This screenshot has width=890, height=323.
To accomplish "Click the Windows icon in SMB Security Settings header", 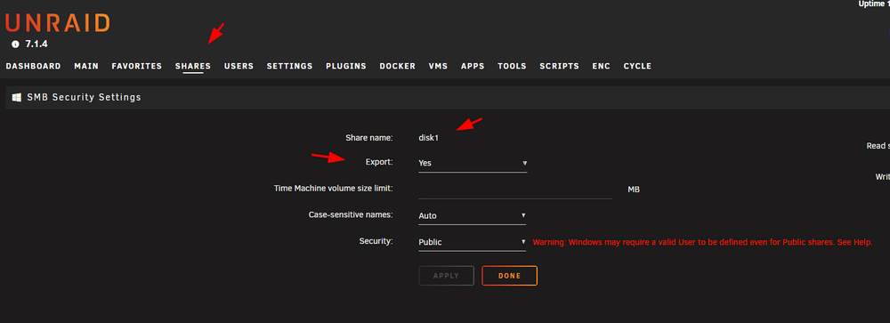I will pos(16,98).
